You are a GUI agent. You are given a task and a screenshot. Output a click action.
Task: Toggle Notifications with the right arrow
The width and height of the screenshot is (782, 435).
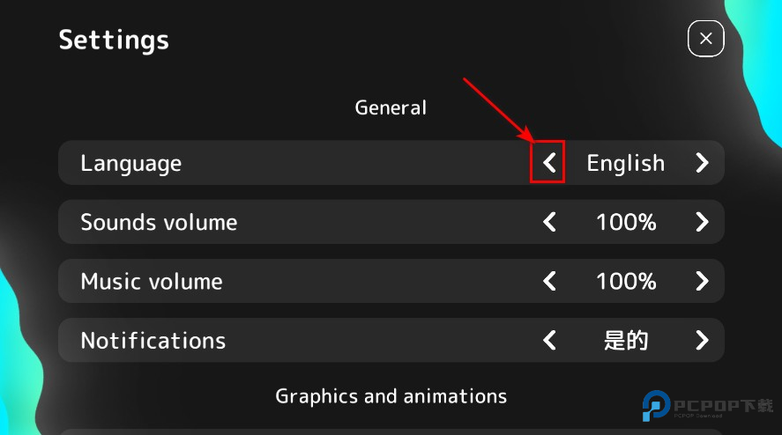click(x=702, y=340)
